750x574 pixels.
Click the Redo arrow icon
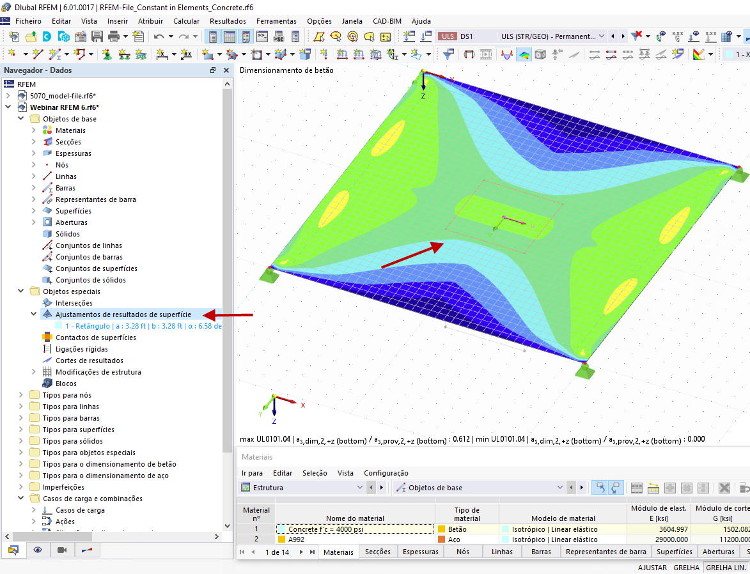[x=184, y=36]
